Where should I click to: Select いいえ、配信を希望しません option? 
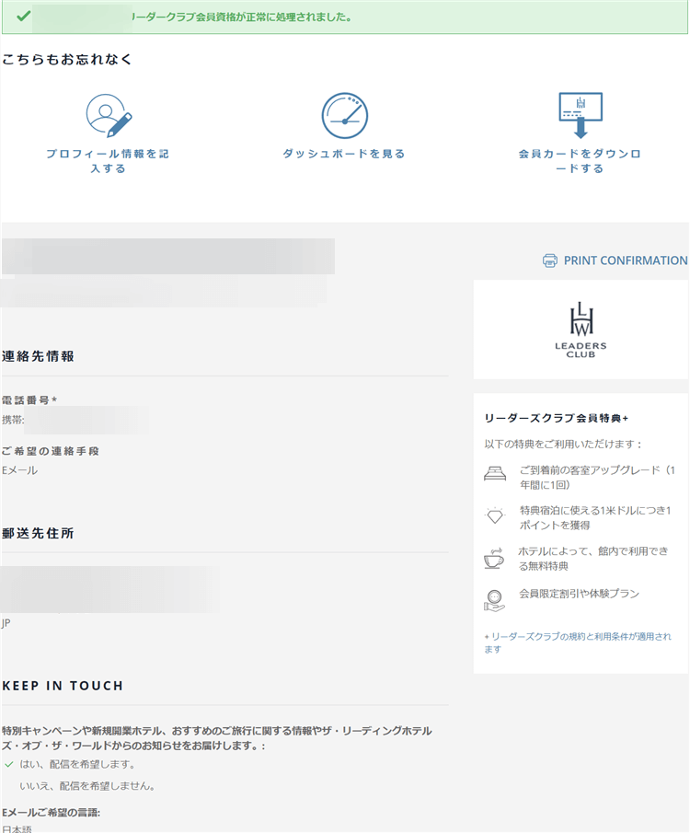pos(86,786)
